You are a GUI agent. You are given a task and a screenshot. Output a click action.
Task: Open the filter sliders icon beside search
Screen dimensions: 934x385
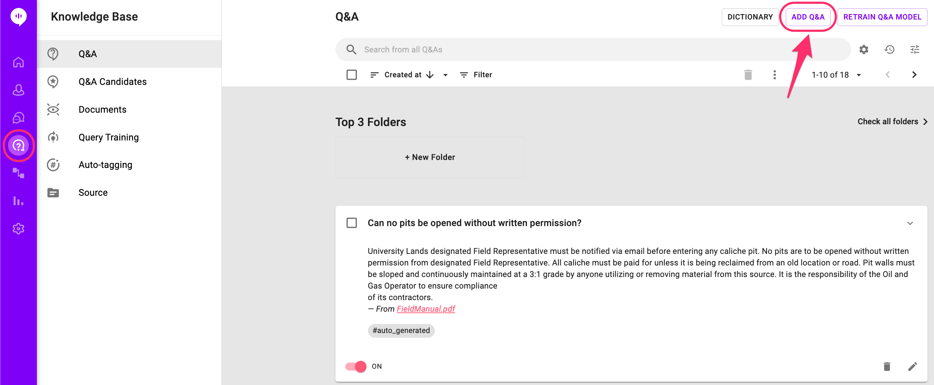(x=915, y=49)
